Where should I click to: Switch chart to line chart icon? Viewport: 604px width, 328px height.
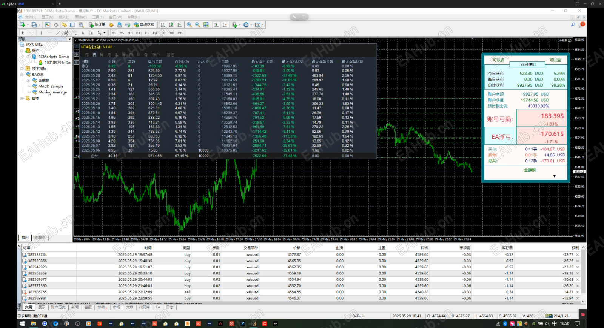179,25
